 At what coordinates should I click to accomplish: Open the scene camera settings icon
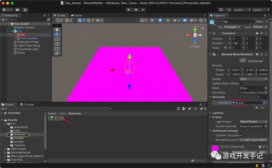click(x=192, y=20)
